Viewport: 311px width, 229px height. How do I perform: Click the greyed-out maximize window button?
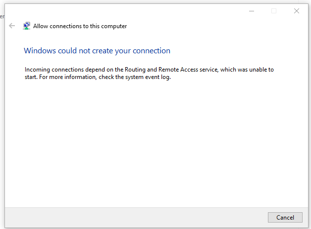click(x=274, y=11)
